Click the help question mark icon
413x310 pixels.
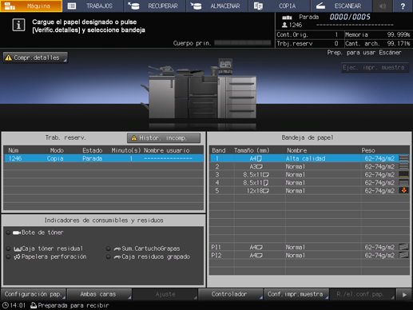tap(403, 6)
